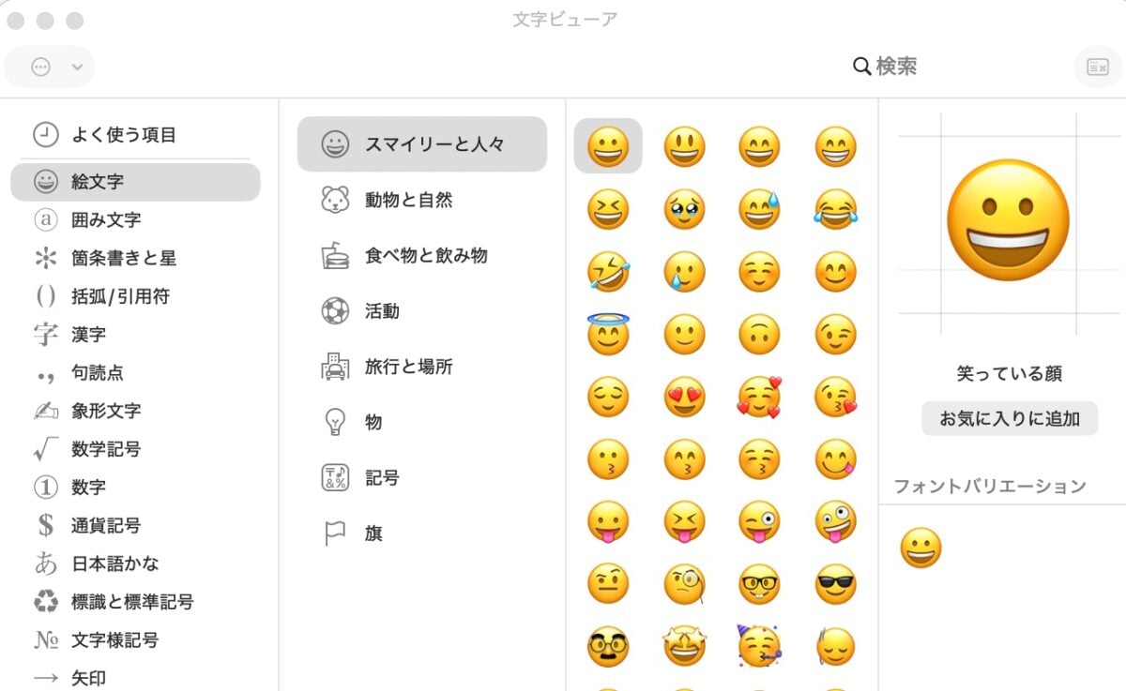The height and width of the screenshot is (691, 1126).
Task: Select the face blowing a kiss emoji
Action: [835, 397]
